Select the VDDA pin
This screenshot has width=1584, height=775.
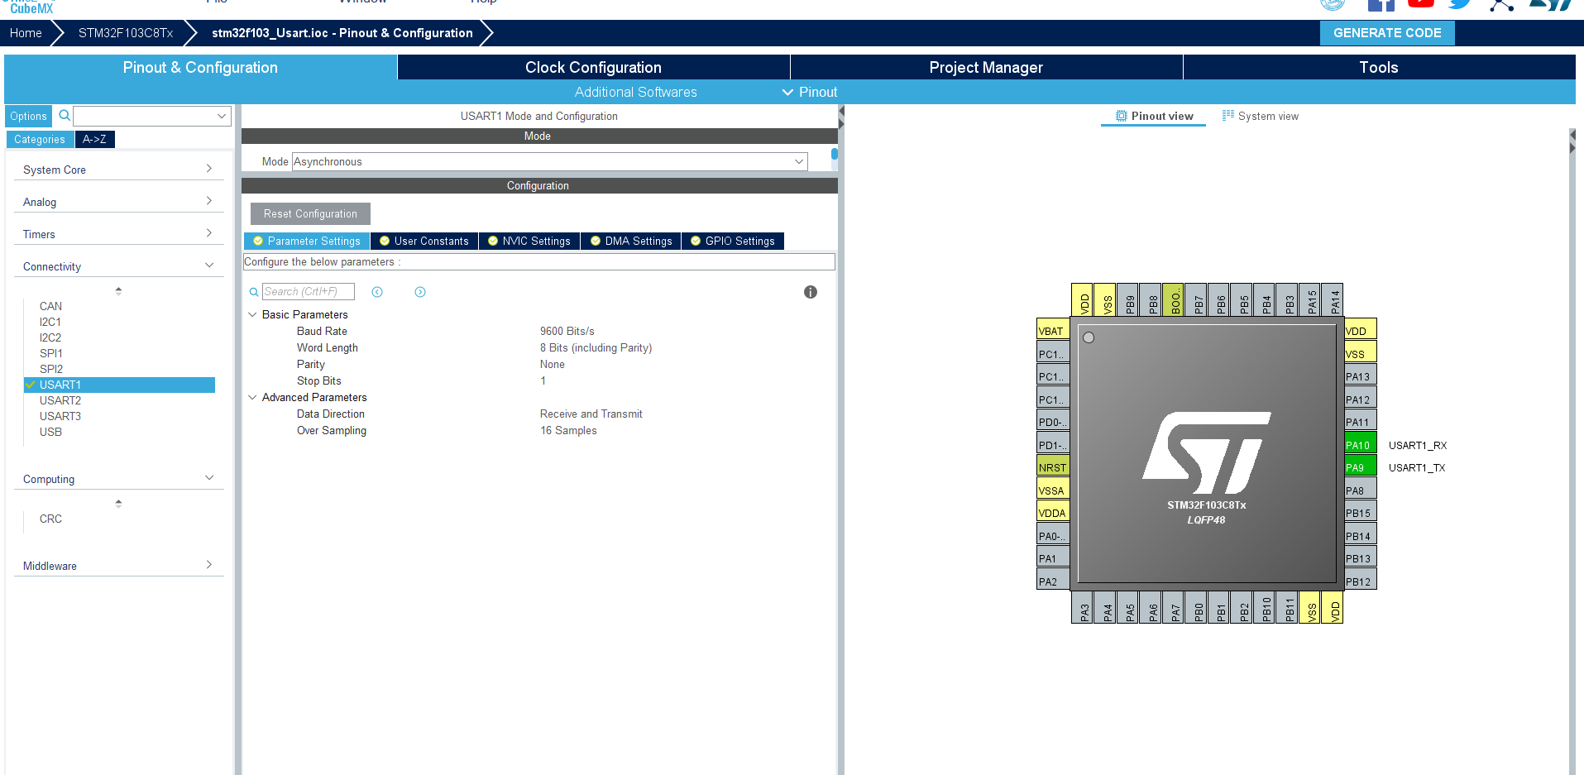coord(1053,513)
